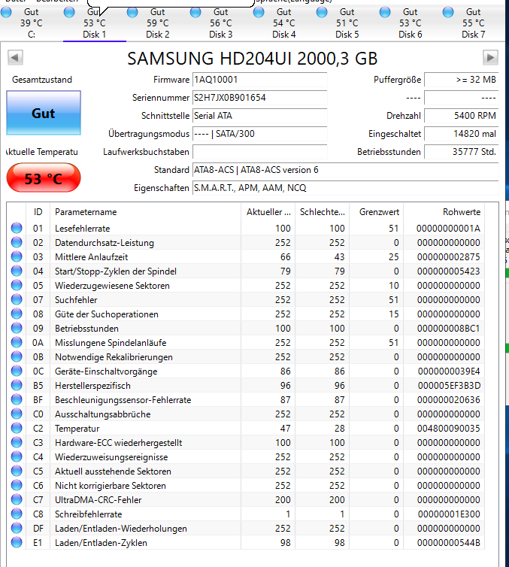
Task: Open the Disk 5 tab
Action: [x=347, y=23]
